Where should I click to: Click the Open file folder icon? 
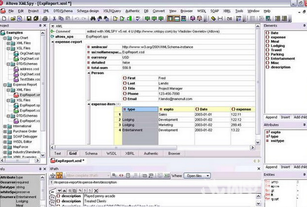click(x=13, y=18)
